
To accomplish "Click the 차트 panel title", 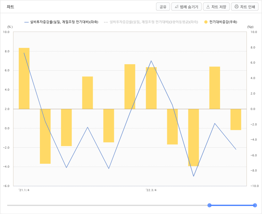I will (x=10, y=7).
